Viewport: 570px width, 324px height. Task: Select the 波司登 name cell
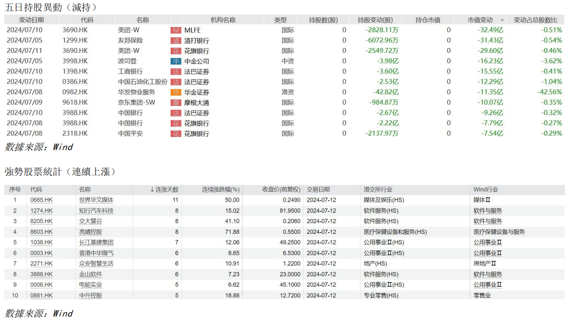tap(127, 61)
